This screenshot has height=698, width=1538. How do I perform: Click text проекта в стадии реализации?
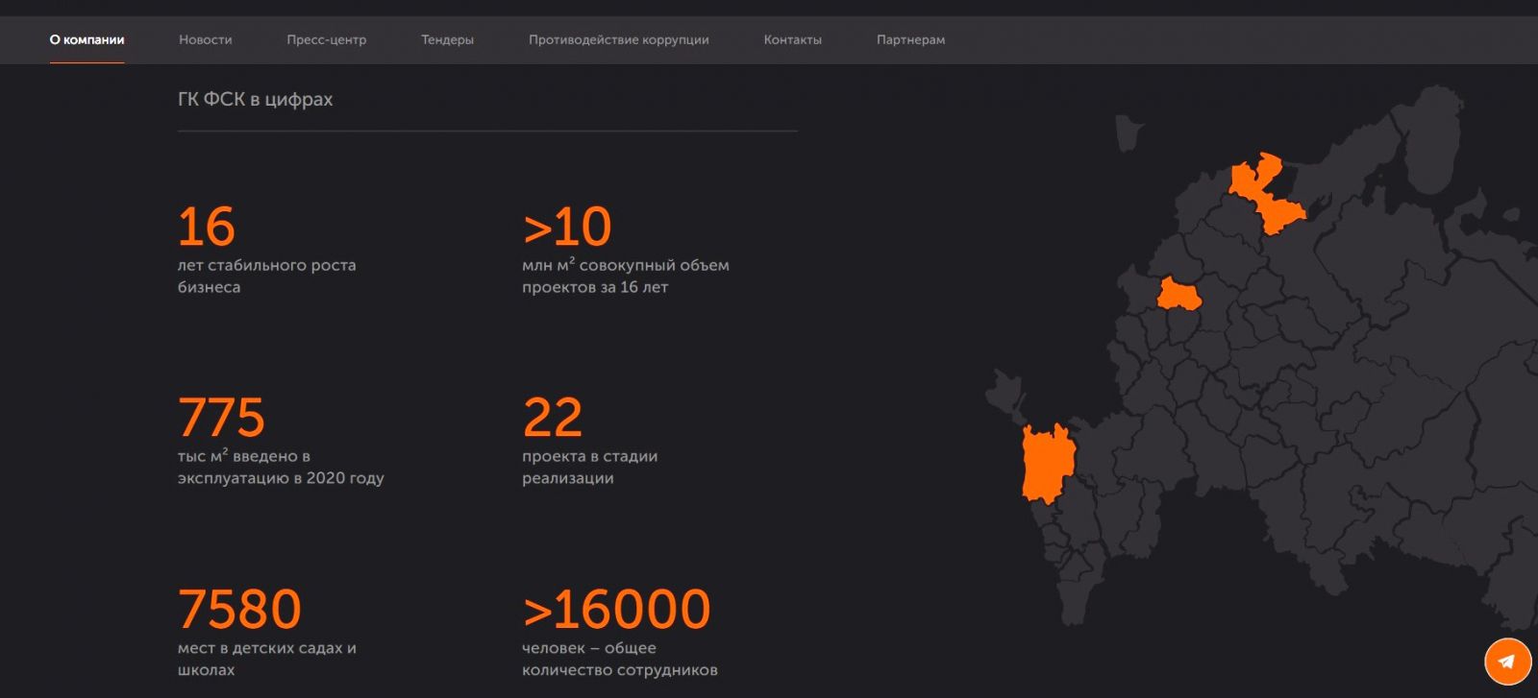point(589,467)
